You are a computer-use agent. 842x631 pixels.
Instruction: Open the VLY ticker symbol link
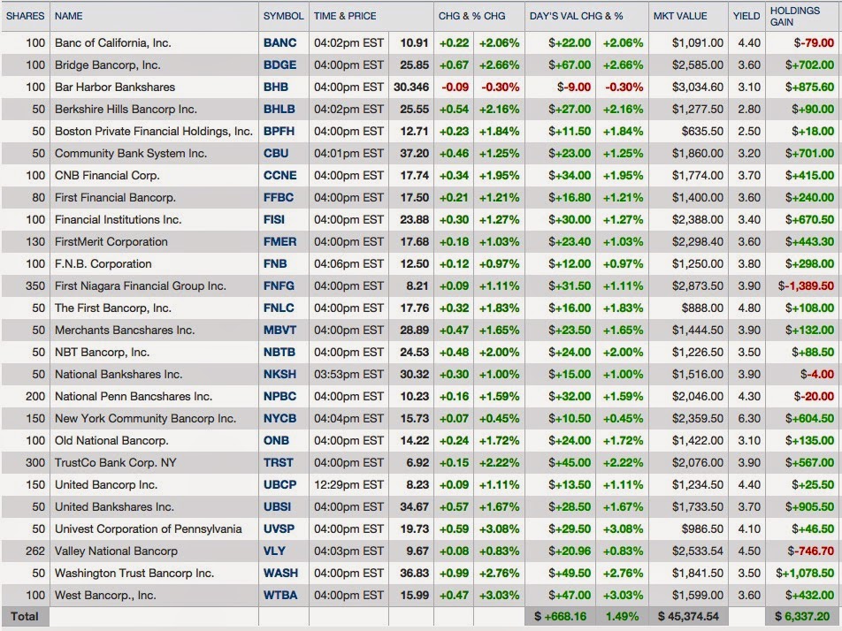point(274,551)
